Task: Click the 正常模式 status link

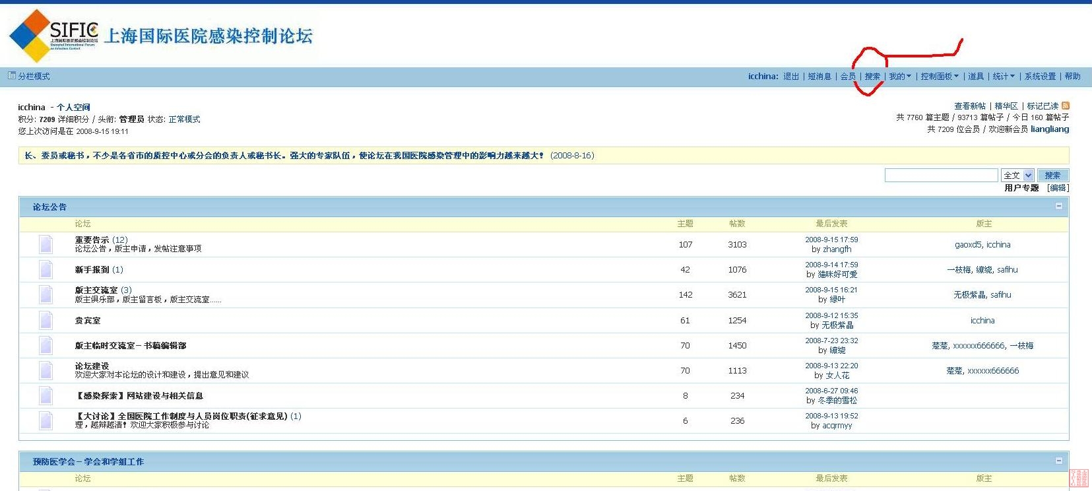Action: 184,119
